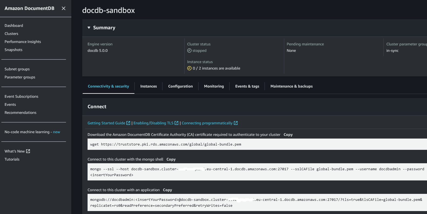Switch to the Configuration tab
Image resolution: width=427 pixels, height=214 pixels.
click(180, 86)
